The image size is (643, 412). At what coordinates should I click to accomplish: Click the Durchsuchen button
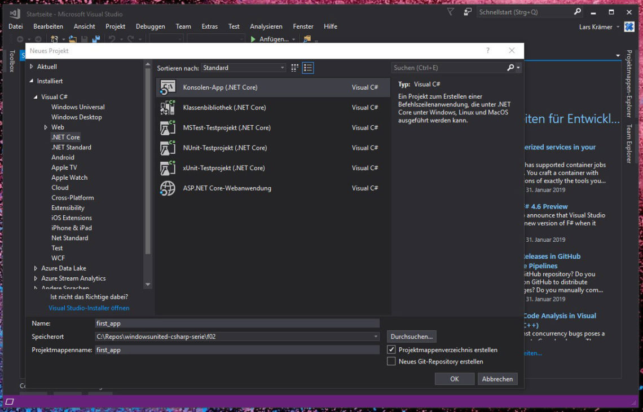411,336
